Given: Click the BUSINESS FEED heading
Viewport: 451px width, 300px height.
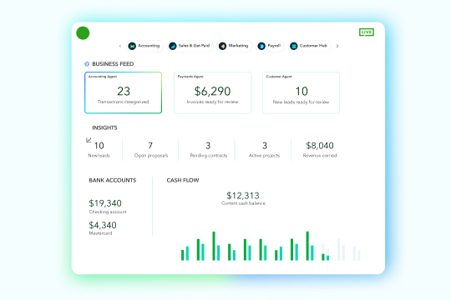Looking at the screenshot, I should coord(113,63).
